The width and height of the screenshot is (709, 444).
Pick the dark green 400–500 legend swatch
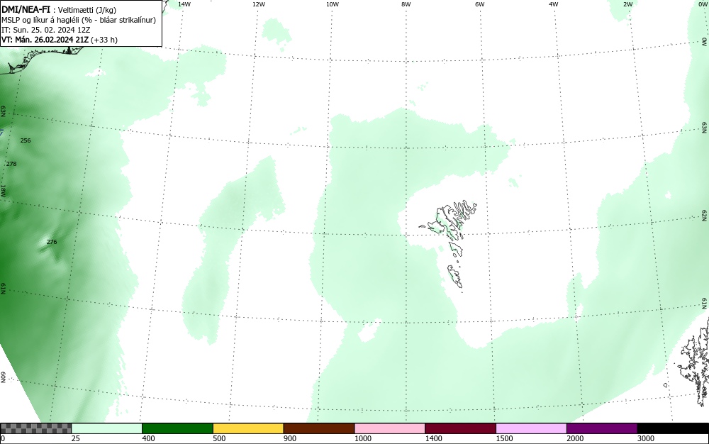[177, 428]
